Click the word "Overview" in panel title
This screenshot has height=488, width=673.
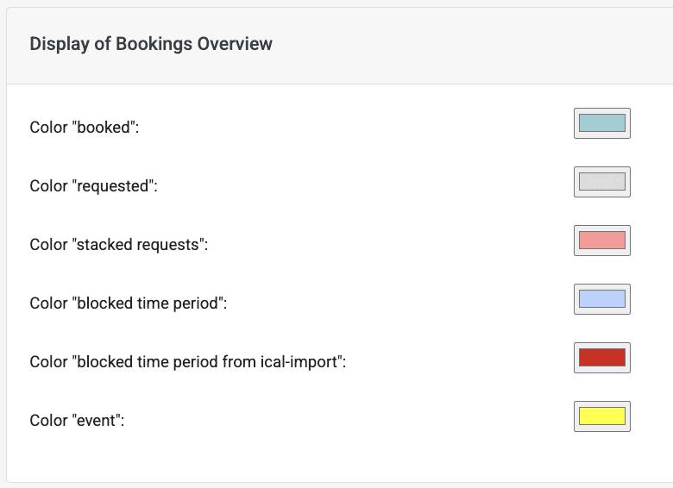point(235,44)
